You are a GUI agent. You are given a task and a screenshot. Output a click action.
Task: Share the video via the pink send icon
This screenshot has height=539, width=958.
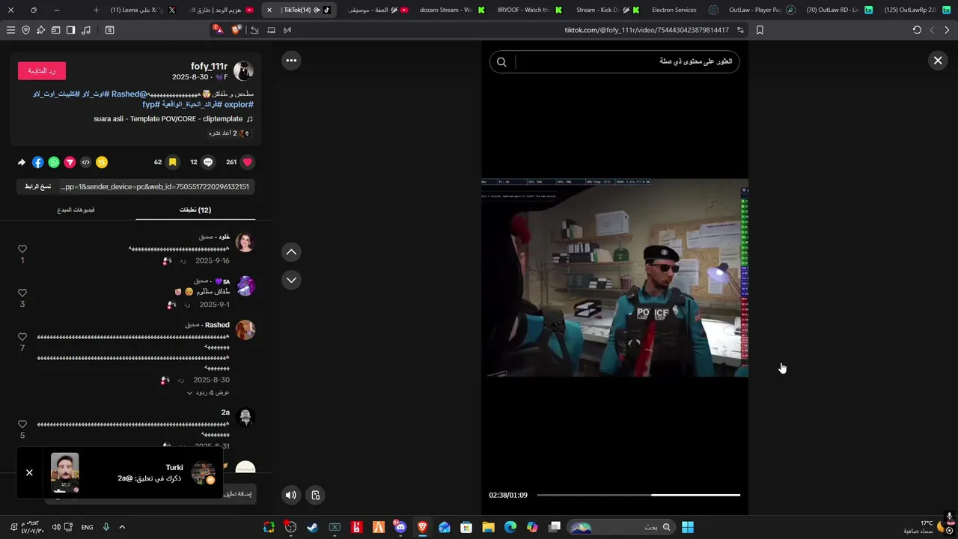click(70, 162)
